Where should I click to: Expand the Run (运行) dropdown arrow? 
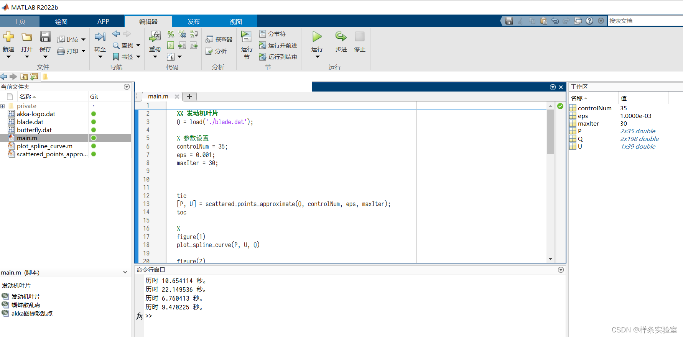point(317,57)
